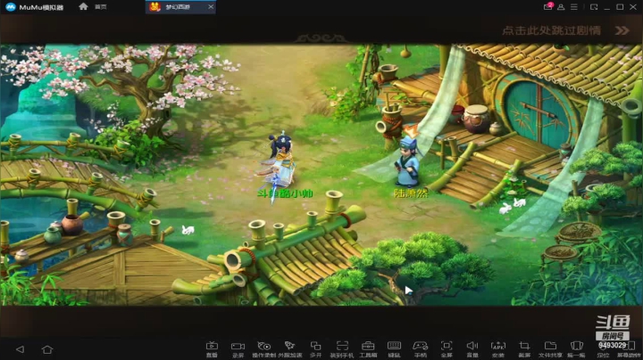Click the window resize mode icon in title bar
Screen dimensions: 643x360
pyautogui.click(x=593, y=7)
